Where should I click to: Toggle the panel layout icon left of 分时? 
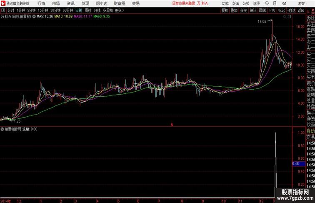3,10
